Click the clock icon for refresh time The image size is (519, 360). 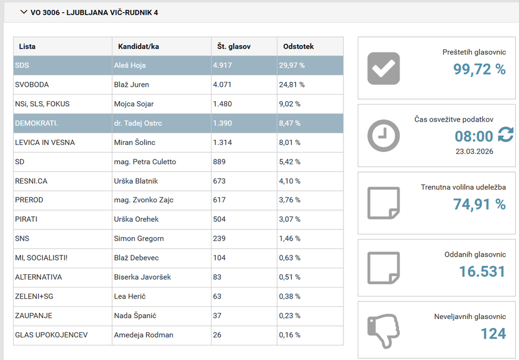[x=383, y=135]
